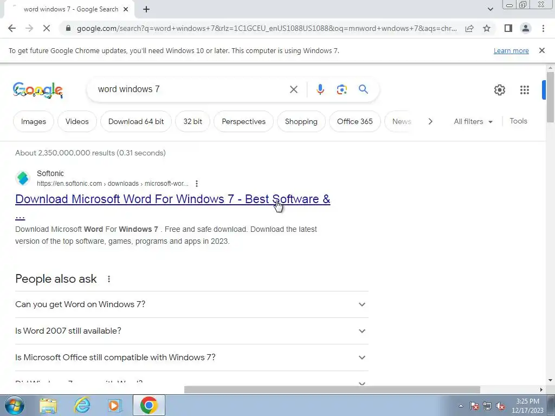The width and height of the screenshot is (555, 416).
Task: Stop loading the page
Action: pyautogui.click(x=47, y=28)
